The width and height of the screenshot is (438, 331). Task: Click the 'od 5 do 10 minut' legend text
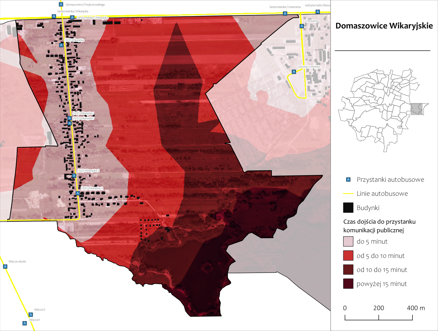tap(381, 256)
